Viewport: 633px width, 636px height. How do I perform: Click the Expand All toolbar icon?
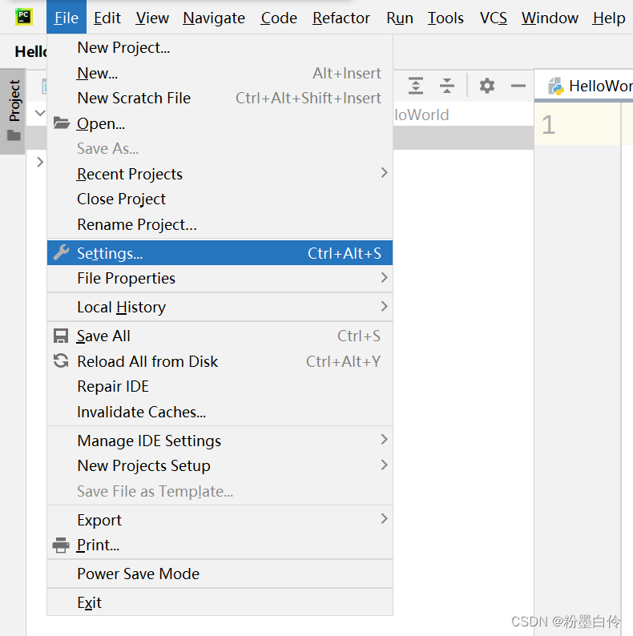coord(416,86)
